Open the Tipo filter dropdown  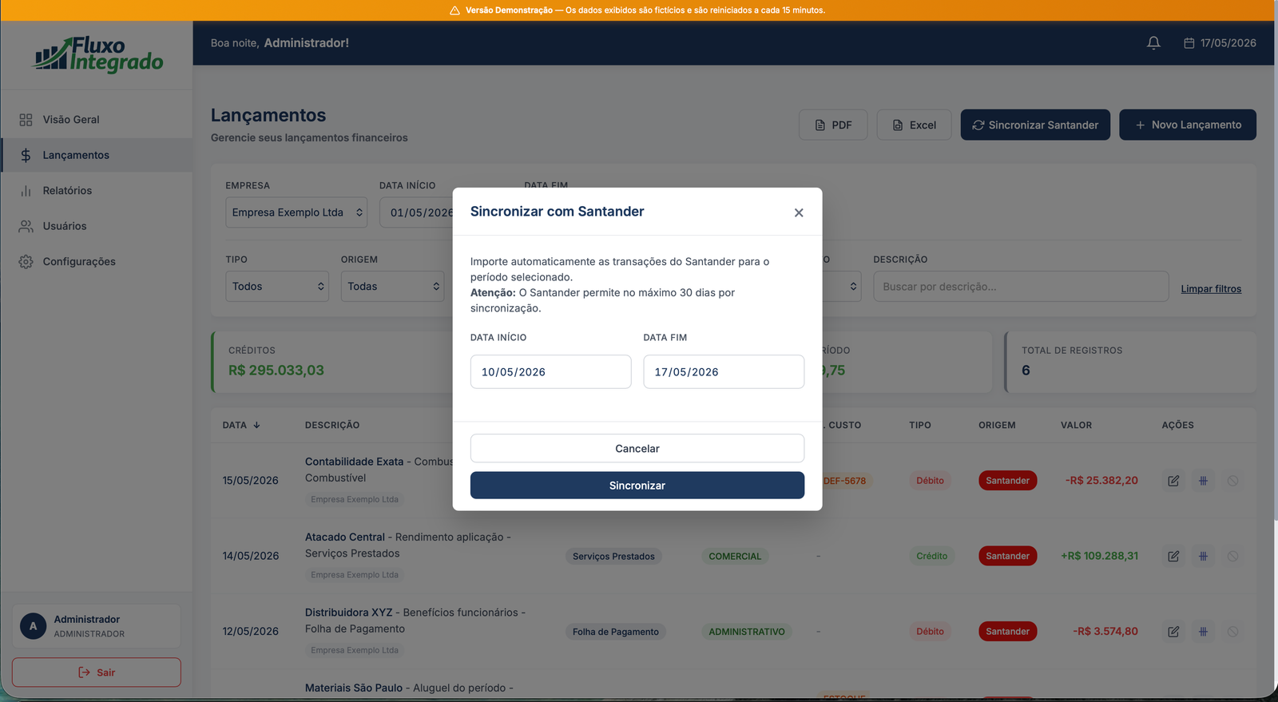point(277,287)
